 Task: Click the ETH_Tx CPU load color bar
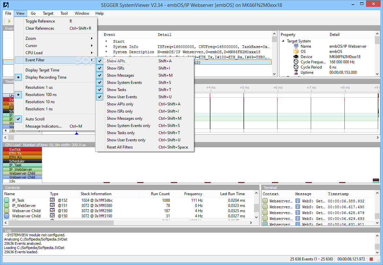point(22,153)
